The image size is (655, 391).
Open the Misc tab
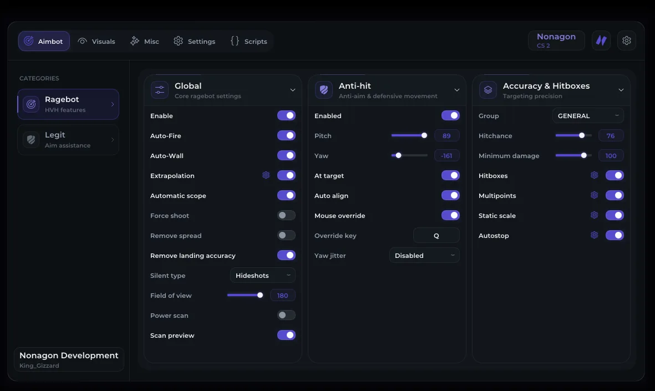pos(145,41)
